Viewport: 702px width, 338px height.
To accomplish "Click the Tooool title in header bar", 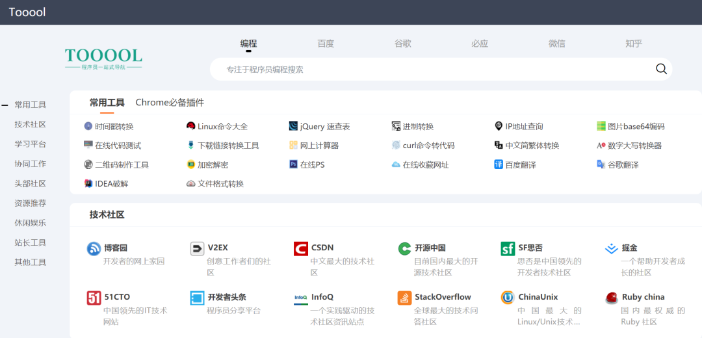I will coord(27,12).
